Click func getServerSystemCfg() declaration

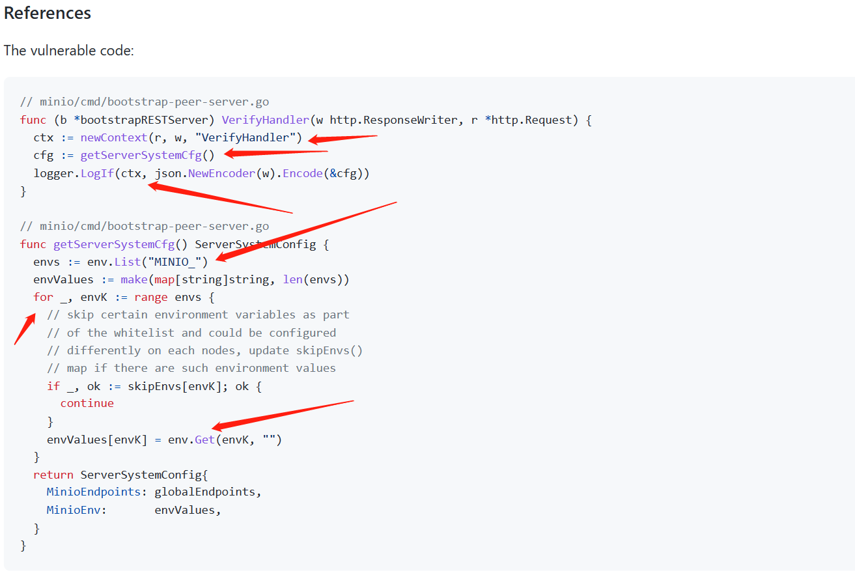pyautogui.click(x=104, y=244)
